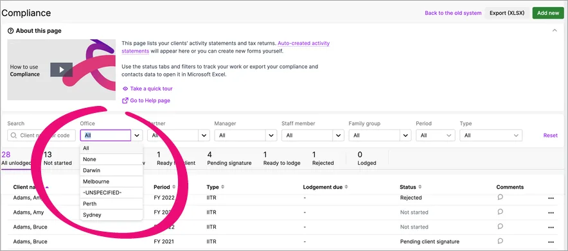
Task: Open Go to Help page link
Action: click(150, 101)
